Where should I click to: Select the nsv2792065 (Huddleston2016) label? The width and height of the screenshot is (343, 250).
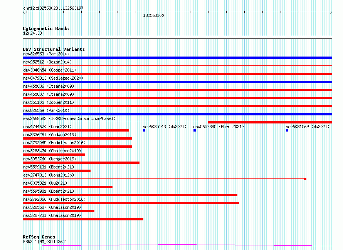click(x=54, y=143)
